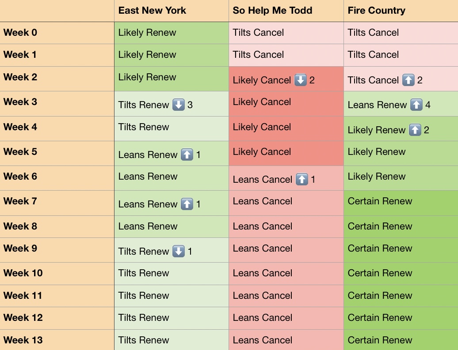The width and height of the screenshot is (458, 350).
Task: Click the up arrow icon in So Help Me Todd Week 6
Action: pyautogui.click(x=302, y=179)
